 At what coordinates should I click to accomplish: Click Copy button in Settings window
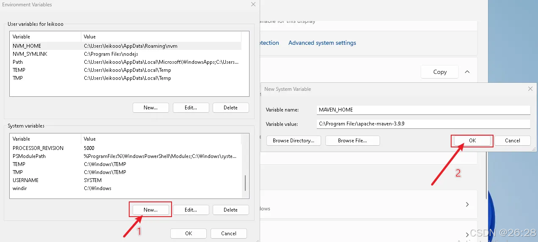pos(440,72)
